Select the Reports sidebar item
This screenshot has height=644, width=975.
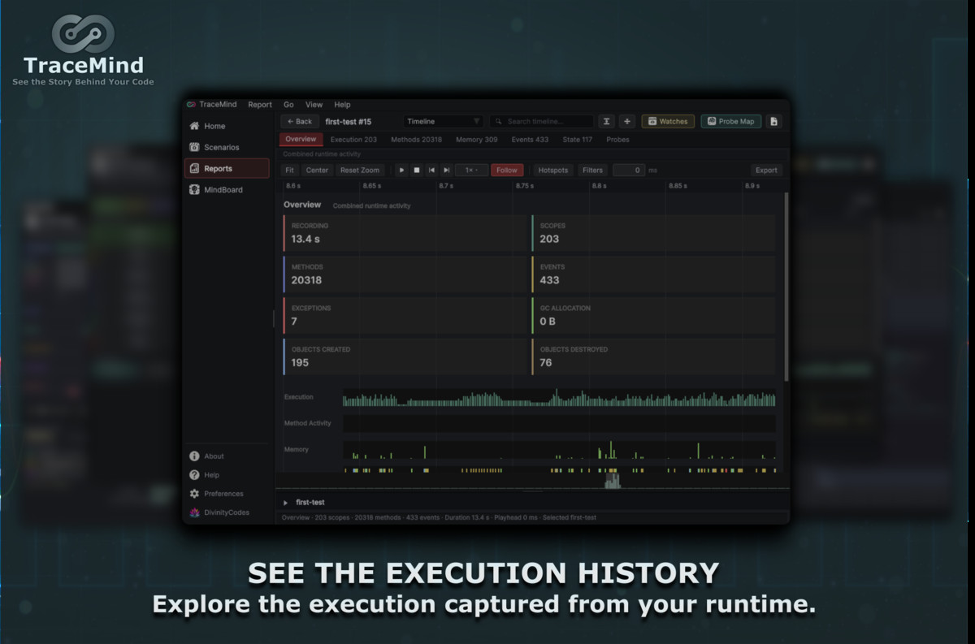(x=226, y=168)
